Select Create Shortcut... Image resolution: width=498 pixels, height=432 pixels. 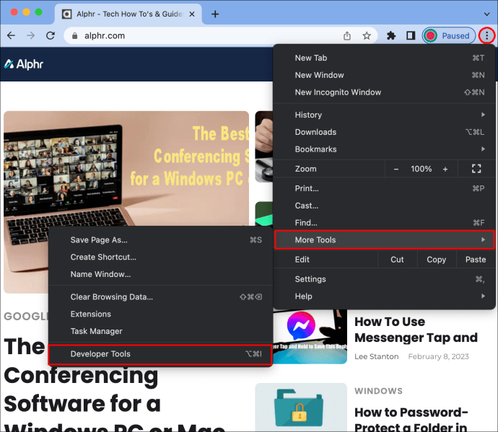160,257
